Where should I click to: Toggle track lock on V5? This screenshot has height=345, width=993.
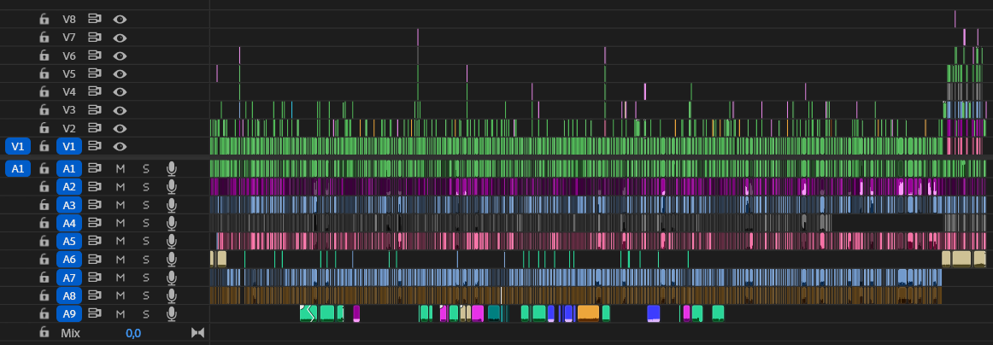44,73
